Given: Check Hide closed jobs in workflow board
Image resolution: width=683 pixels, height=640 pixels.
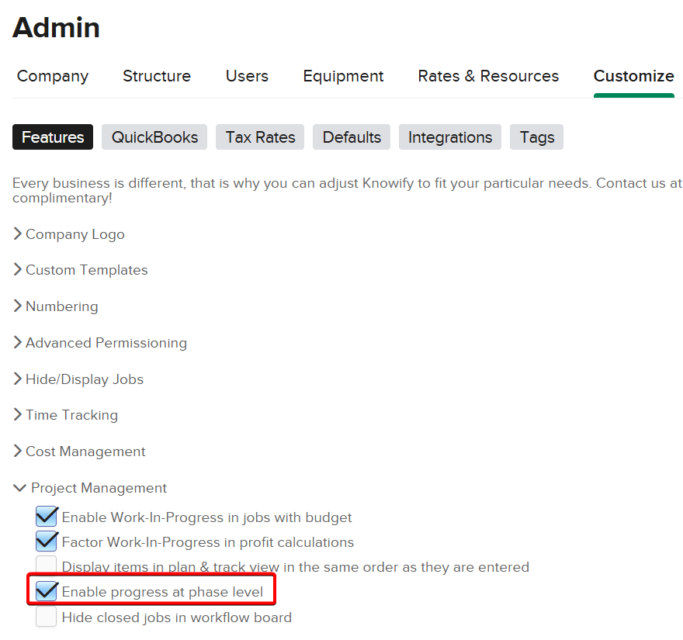Looking at the screenshot, I should coord(47,618).
